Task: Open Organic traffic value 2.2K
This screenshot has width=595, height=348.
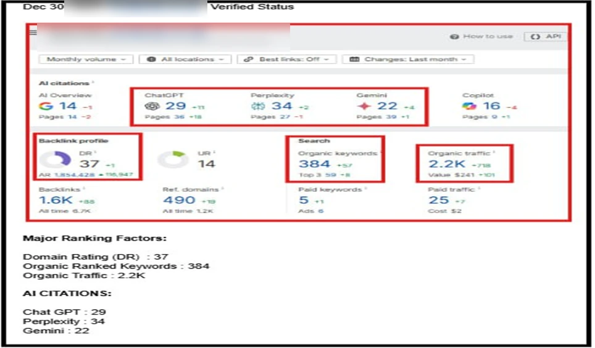Action: (447, 164)
